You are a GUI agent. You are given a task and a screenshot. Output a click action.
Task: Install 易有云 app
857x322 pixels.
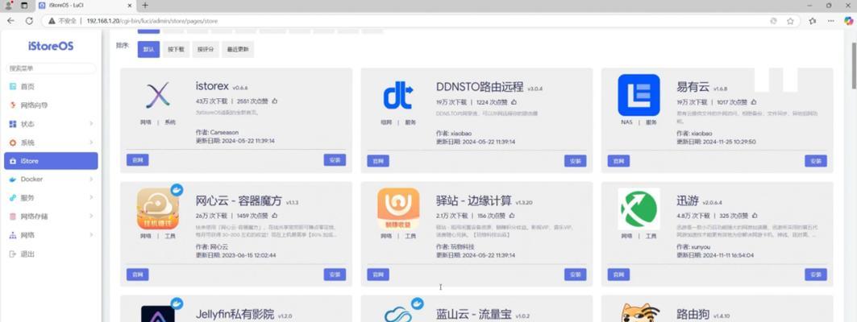[815, 161]
